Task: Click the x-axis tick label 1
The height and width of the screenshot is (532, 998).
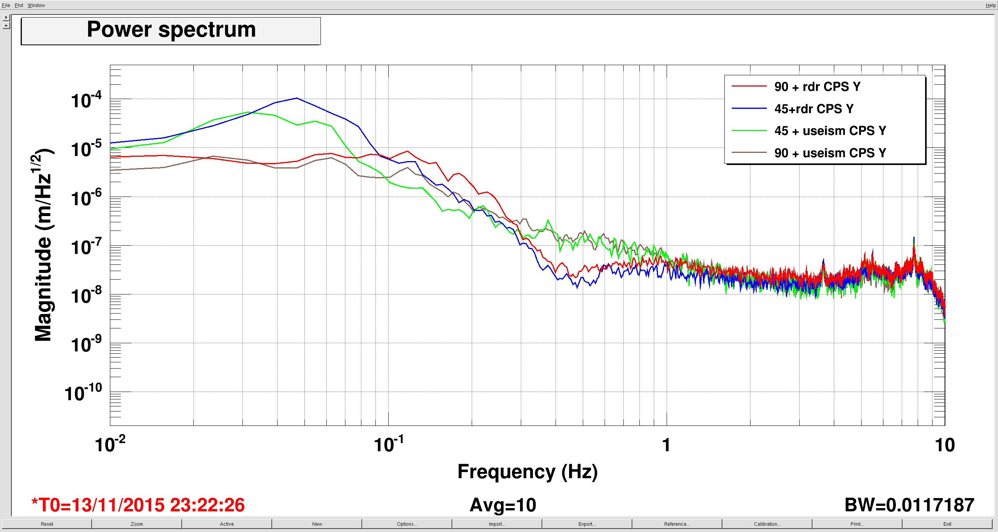Action: click(666, 445)
